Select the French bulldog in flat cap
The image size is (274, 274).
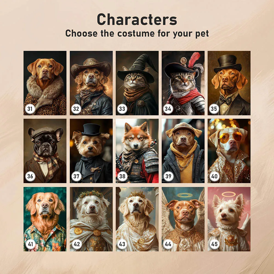[45, 151]
